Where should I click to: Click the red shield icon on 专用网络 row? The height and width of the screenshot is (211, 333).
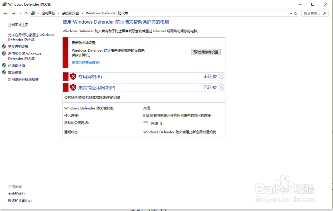point(73,76)
